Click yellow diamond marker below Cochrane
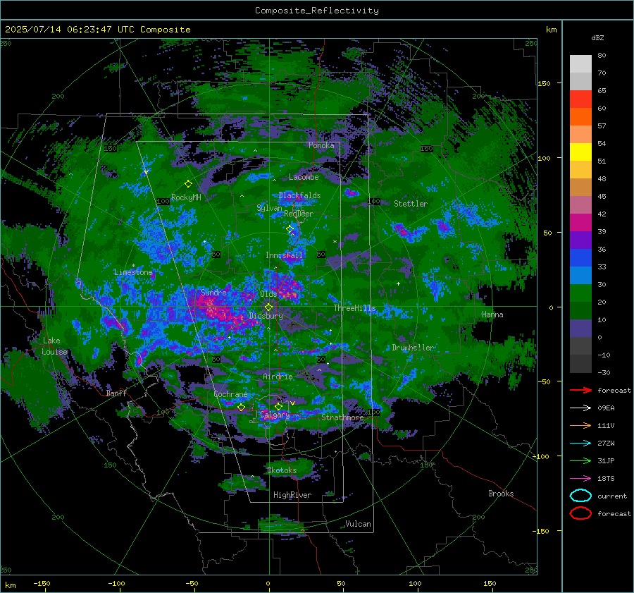This screenshot has height=593, width=634. [241, 407]
